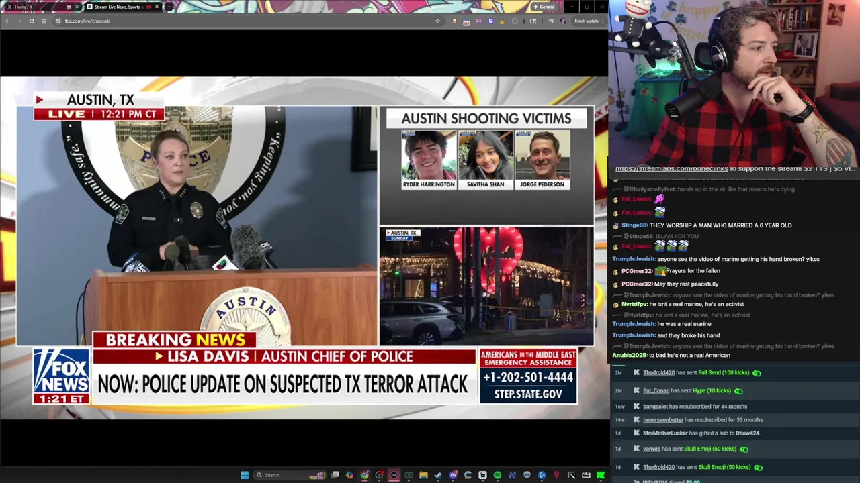
Task: Open bangsalot's profile link
Action: click(x=655, y=406)
